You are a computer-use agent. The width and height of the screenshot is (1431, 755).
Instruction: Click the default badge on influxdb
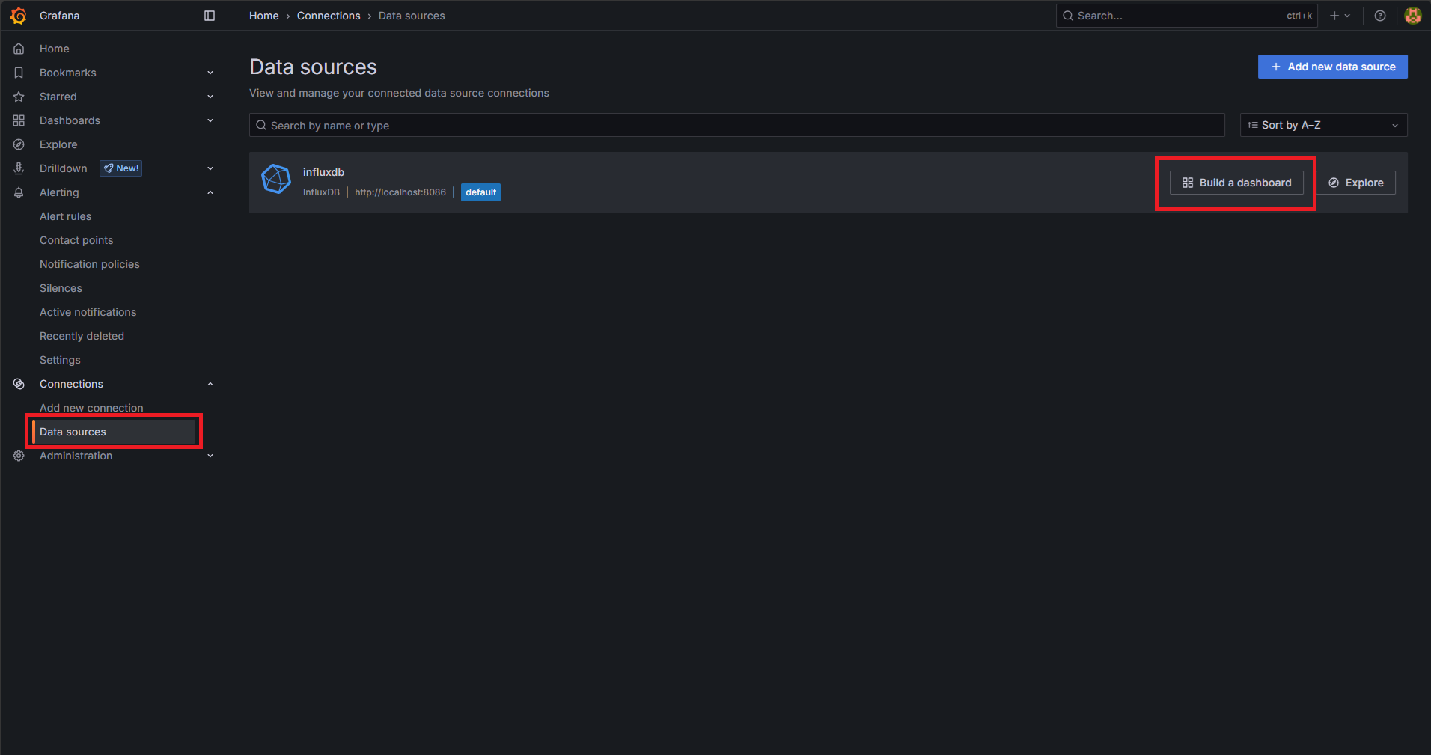coord(480,192)
